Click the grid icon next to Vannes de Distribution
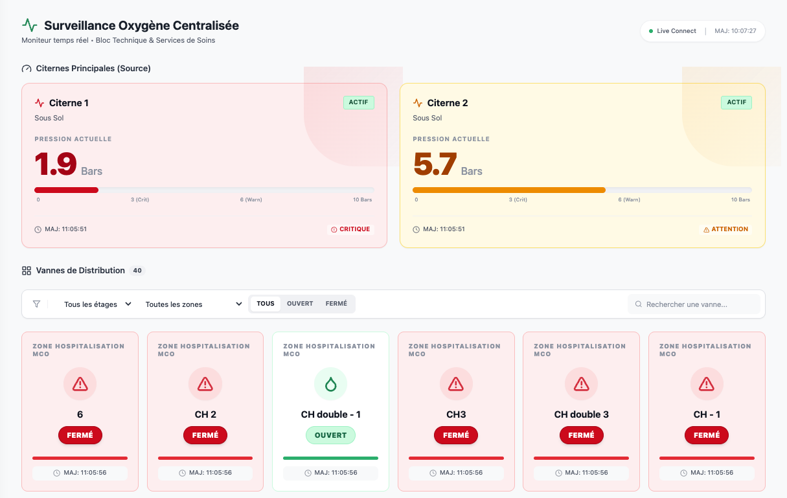This screenshot has width=787, height=498. pyautogui.click(x=27, y=271)
